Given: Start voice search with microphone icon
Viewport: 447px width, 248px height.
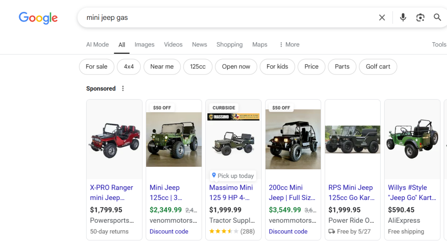Looking at the screenshot, I should 403,17.
